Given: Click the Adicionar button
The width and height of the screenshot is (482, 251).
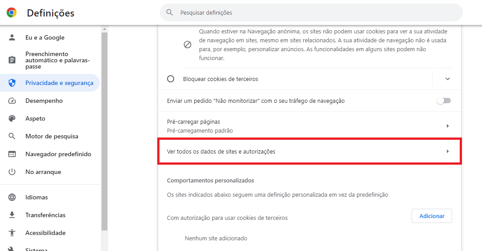Looking at the screenshot, I should pos(432,216).
